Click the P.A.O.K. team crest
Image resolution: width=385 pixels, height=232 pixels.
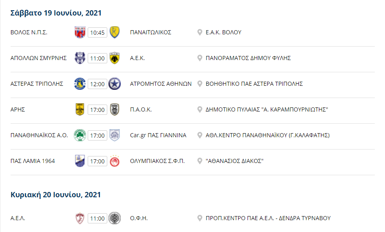point(115,109)
